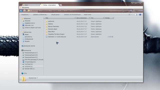Select the Batman Rainmeter folder icon

[47, 26]
